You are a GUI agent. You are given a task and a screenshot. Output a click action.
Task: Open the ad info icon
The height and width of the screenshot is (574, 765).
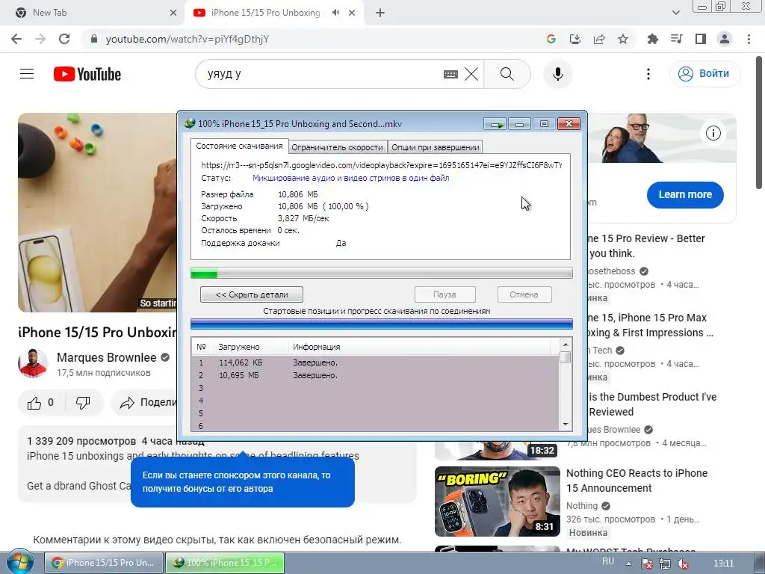(x=713, y=133)
